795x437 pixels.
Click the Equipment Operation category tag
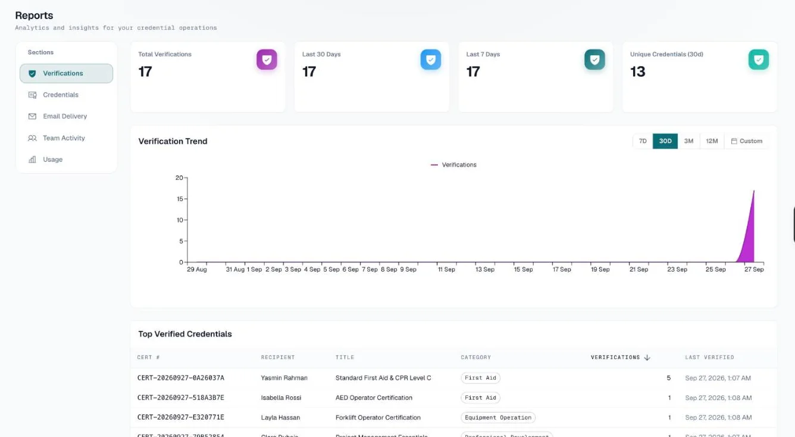[498, 417]
